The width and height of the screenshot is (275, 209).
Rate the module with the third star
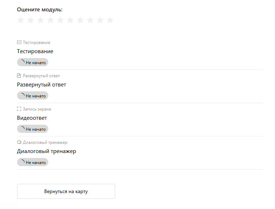pyautogui.click(x=41, y=20)
